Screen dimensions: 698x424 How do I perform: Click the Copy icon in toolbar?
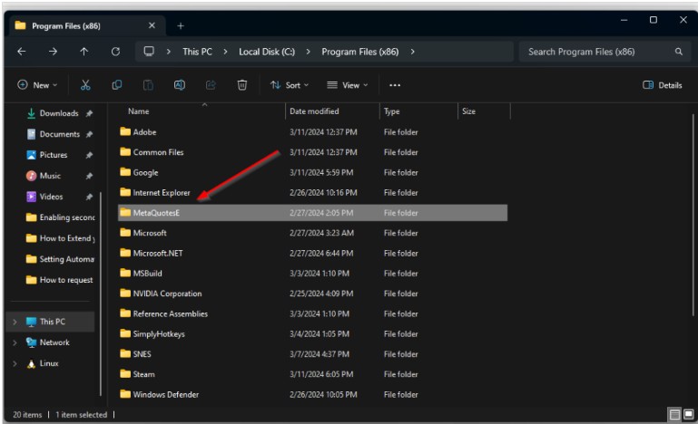coord(116,85)
